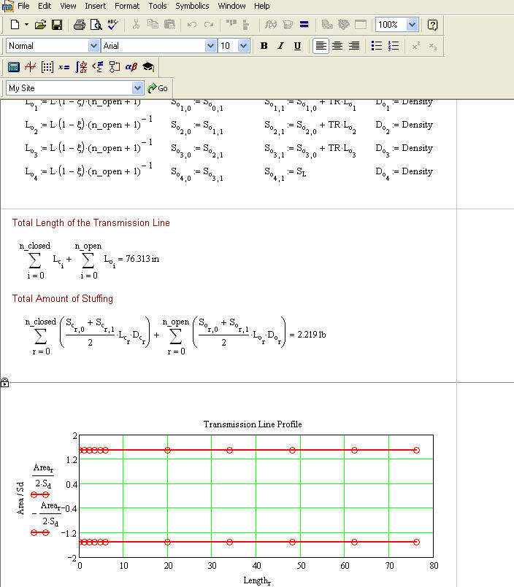Click the locked area padlock icon

(5, 382)
